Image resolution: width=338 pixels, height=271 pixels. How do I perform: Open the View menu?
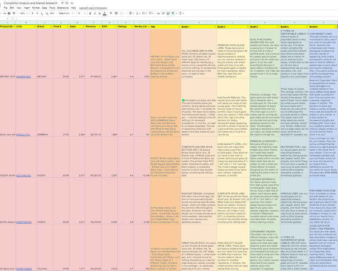coord(19,8)
